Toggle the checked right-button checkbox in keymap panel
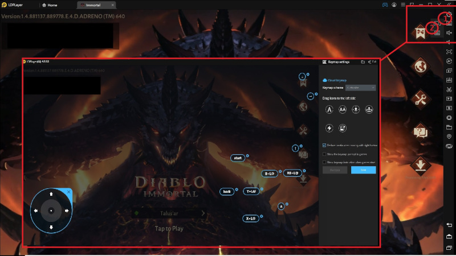The height and width of the screenshot is (256, 456). 324,145
